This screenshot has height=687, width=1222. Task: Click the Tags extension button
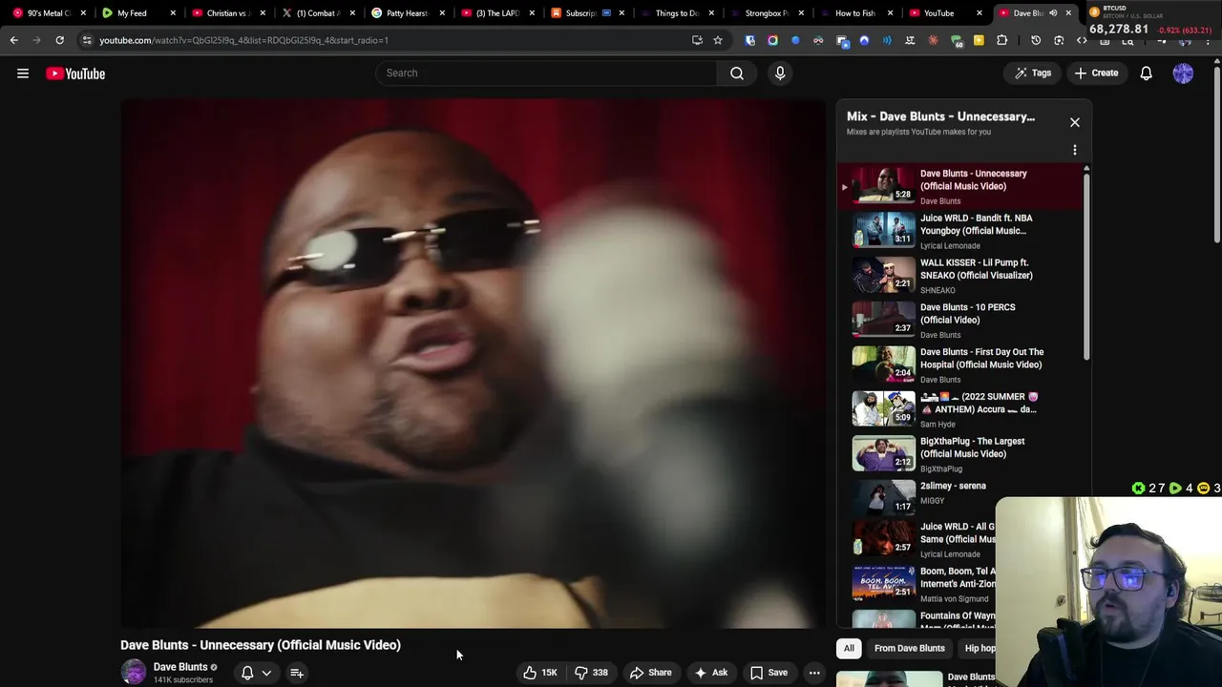pyautogui.click(x=1033, y=73)
